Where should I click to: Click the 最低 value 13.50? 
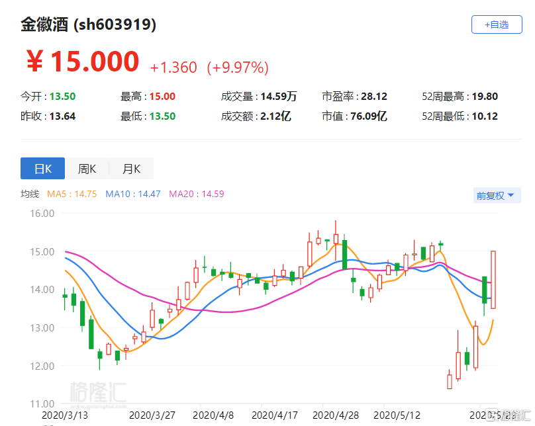tap(162, 116)
